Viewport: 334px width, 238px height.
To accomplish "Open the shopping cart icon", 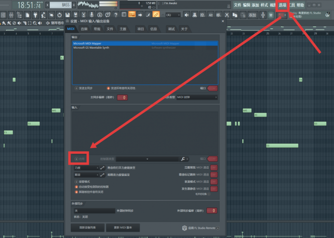I will pos(271,15).
